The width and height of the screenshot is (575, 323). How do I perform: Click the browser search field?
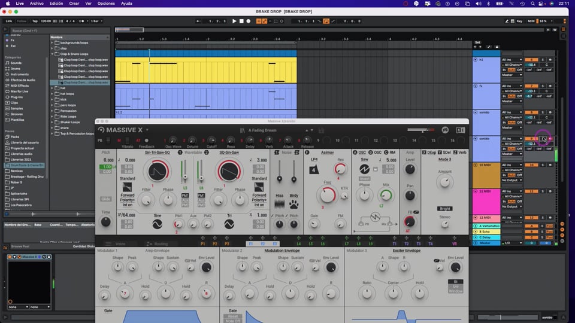pyautogui.click(x=59, y=31)
